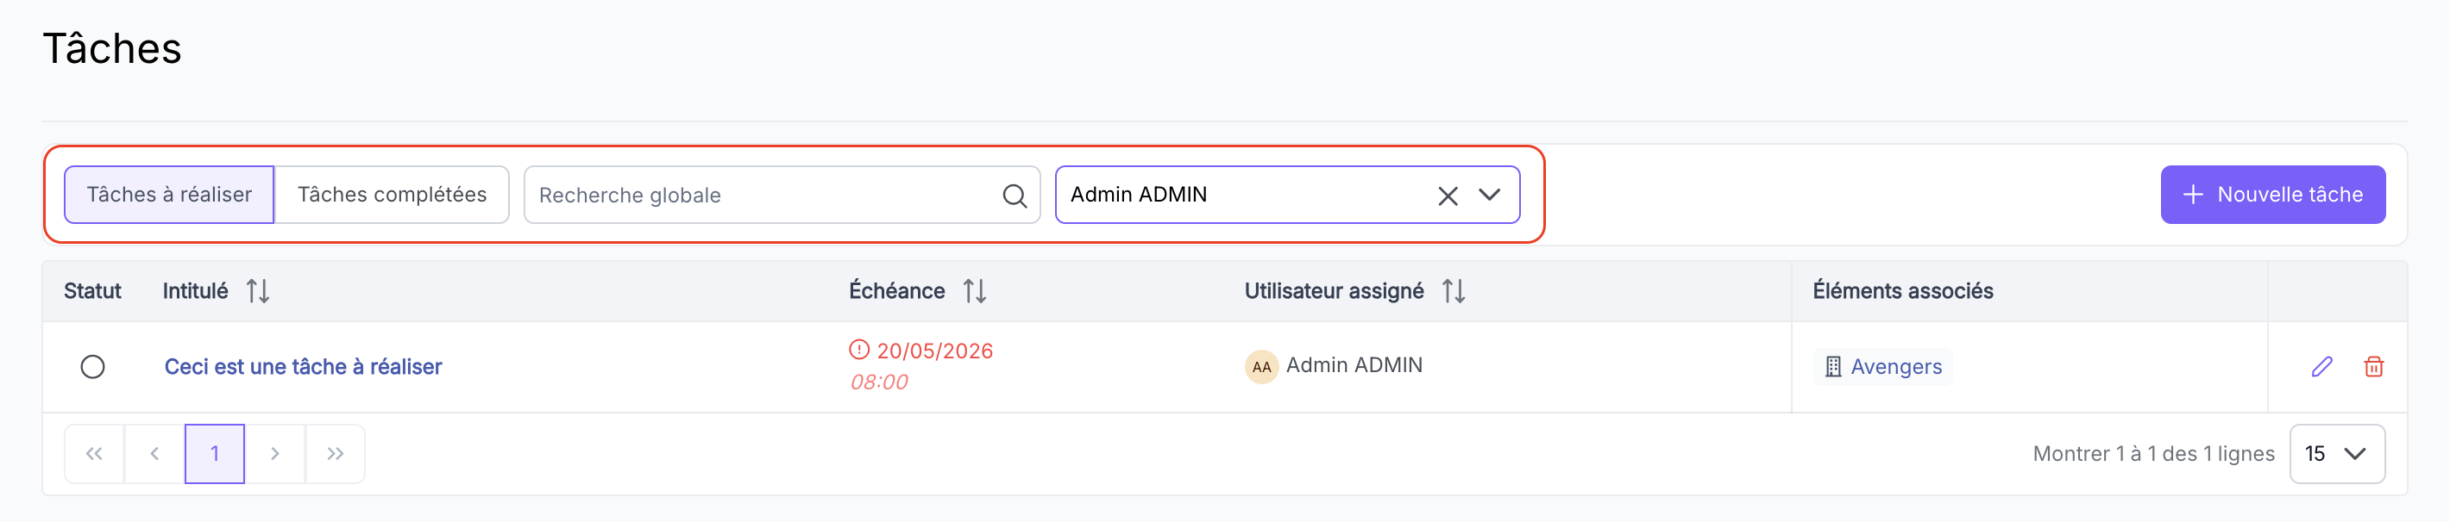Go to previous page of results
The height and width of the screenshot is (522, 2450).
[x=154, y=454]
